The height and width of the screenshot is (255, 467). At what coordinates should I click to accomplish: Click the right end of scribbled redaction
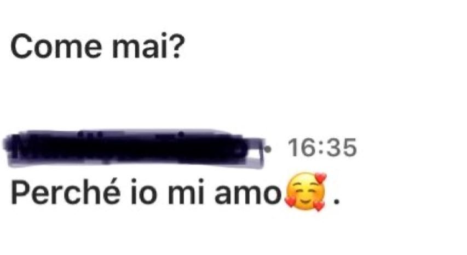256,152
